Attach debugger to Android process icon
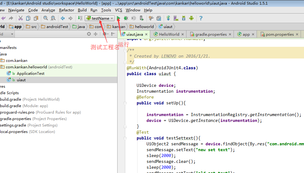 pos(142,18)
